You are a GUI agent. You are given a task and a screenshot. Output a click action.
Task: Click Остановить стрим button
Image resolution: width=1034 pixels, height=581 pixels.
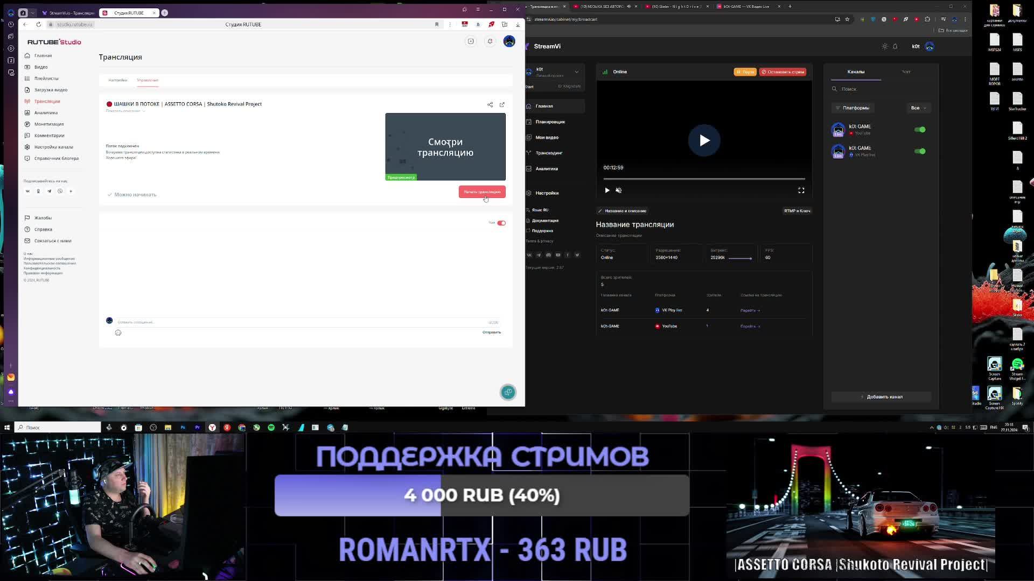coord(783,72)
